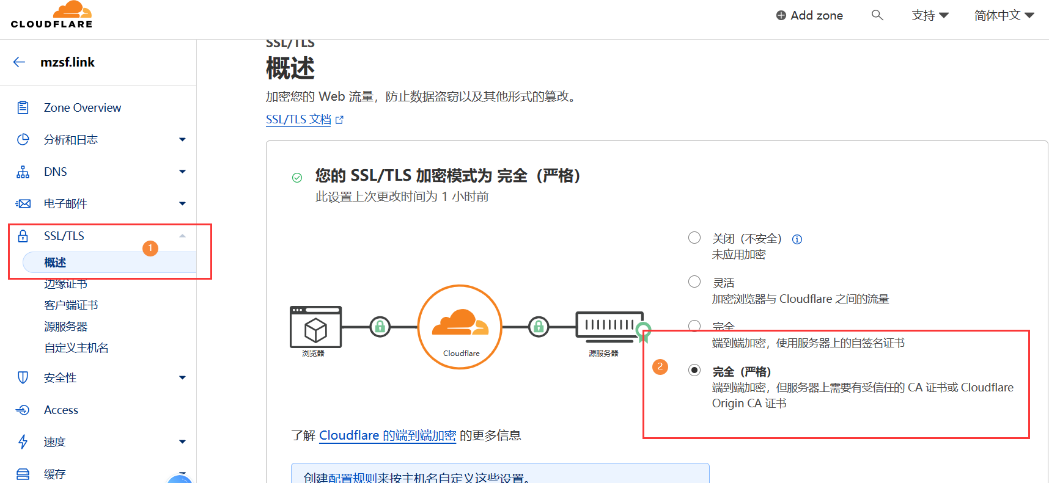
Task: Expand the 安全性 menu arrow
Action: [x=182, y=377]
